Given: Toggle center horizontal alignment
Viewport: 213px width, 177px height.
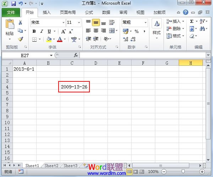Looking at the screenshot, I should (x=96, y=31).
